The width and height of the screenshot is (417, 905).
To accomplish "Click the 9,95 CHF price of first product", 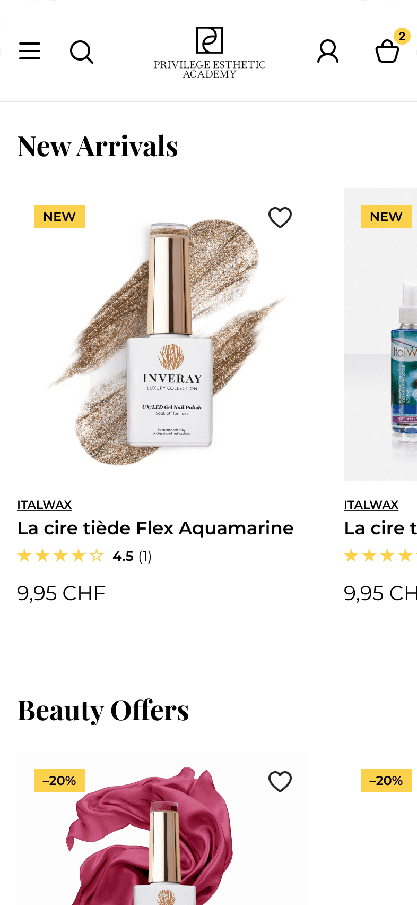I will tap(62, 593).
